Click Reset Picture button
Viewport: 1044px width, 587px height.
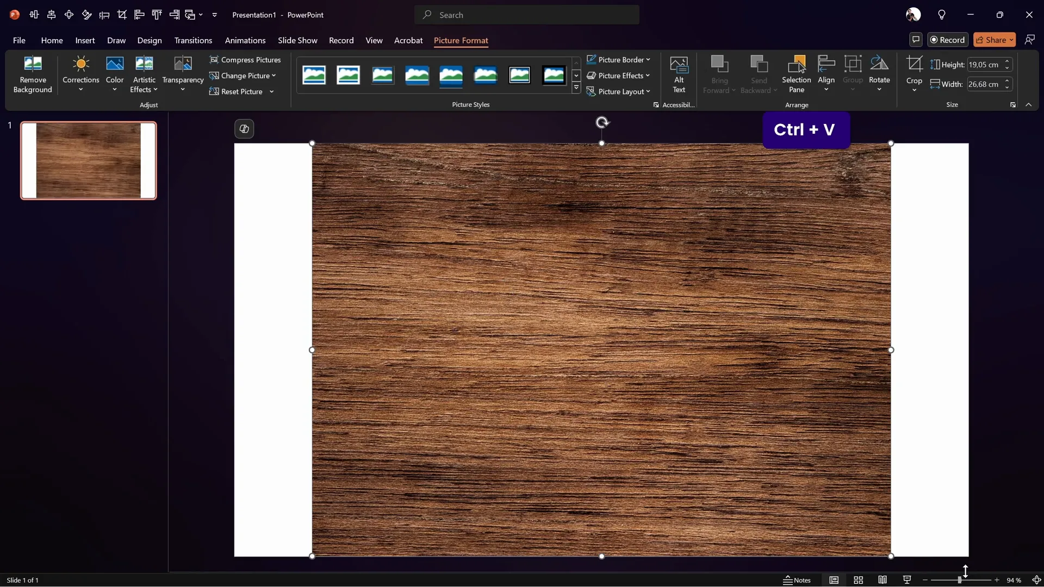tap(236, 91)
